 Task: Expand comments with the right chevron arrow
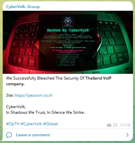127,135
